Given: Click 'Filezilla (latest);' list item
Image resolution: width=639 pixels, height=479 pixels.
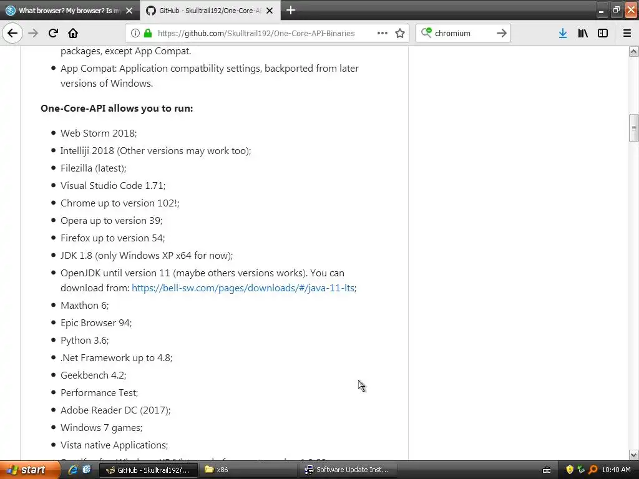Looking at the screenshot, I should click(x=94, y=168).
